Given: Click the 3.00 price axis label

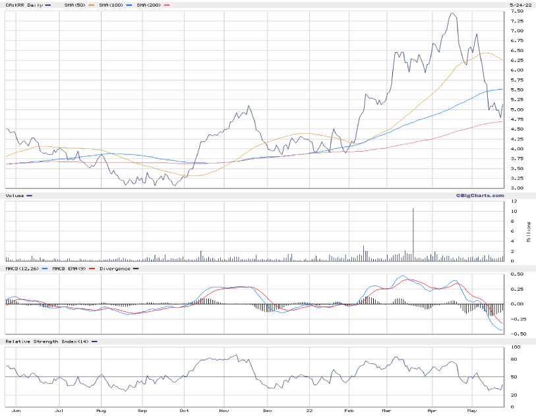Looking at the screenshot, I should (x=517, y=189).
